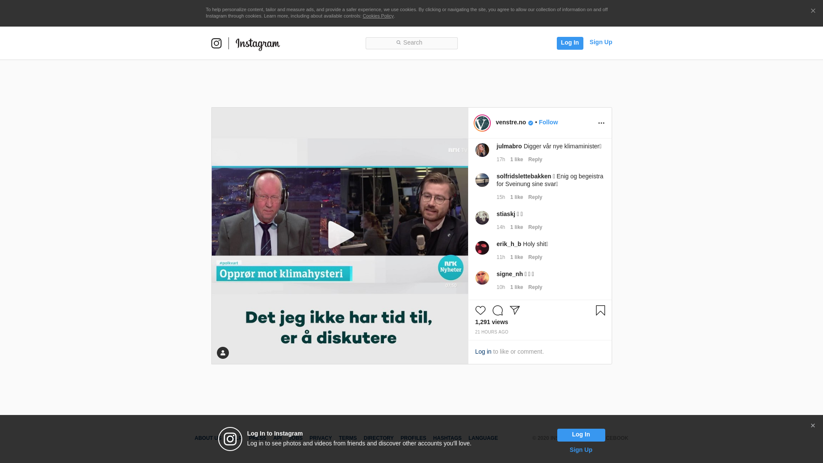View likes on erik_h_b's comment
Viewport: 823px width, 463px height.
coord(517,257)
